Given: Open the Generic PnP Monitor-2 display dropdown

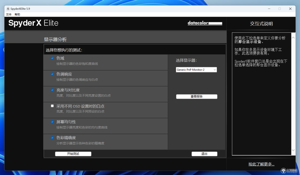Looking at the screenshot, I should 196,70.
